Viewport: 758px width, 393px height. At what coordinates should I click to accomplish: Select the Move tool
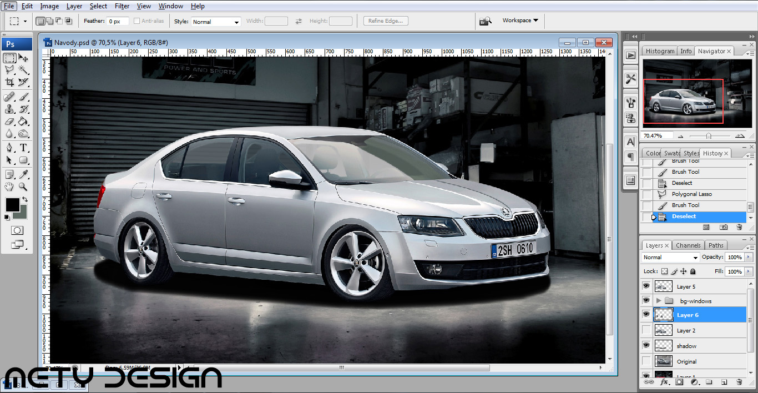coord(23,58)
